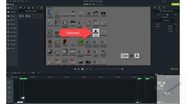
Task: Open the Media panel in sidebar
Action: [10, 8]
